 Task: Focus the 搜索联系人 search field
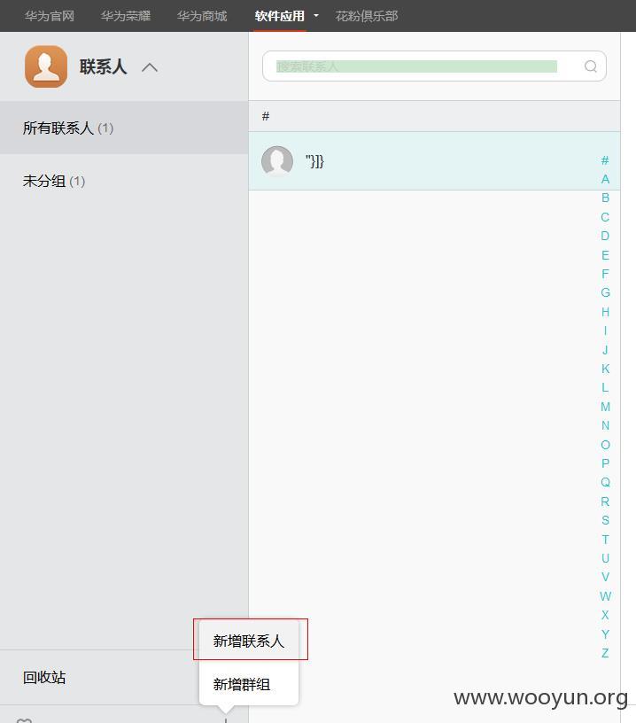point(416,66)
